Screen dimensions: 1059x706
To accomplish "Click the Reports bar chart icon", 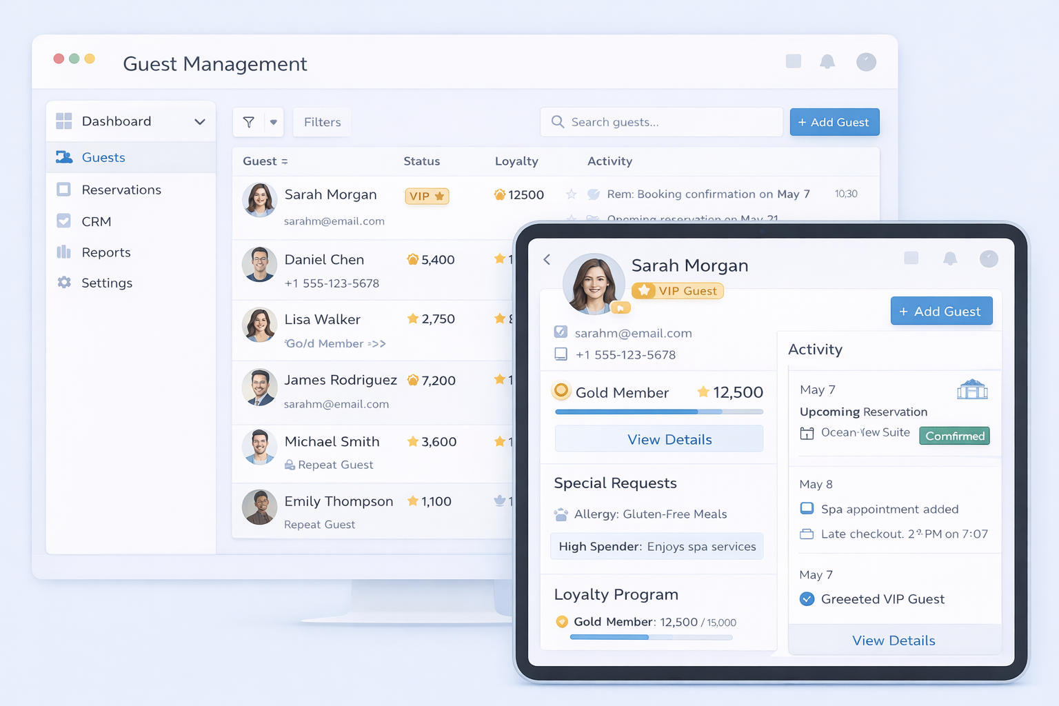I will click(64, 252).
